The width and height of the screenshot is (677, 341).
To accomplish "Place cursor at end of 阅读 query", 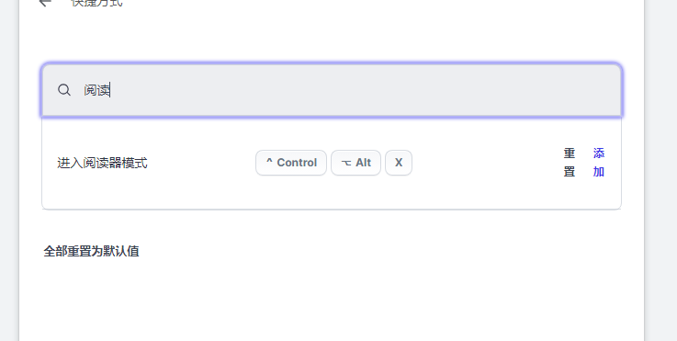I will tap(110, 90).
